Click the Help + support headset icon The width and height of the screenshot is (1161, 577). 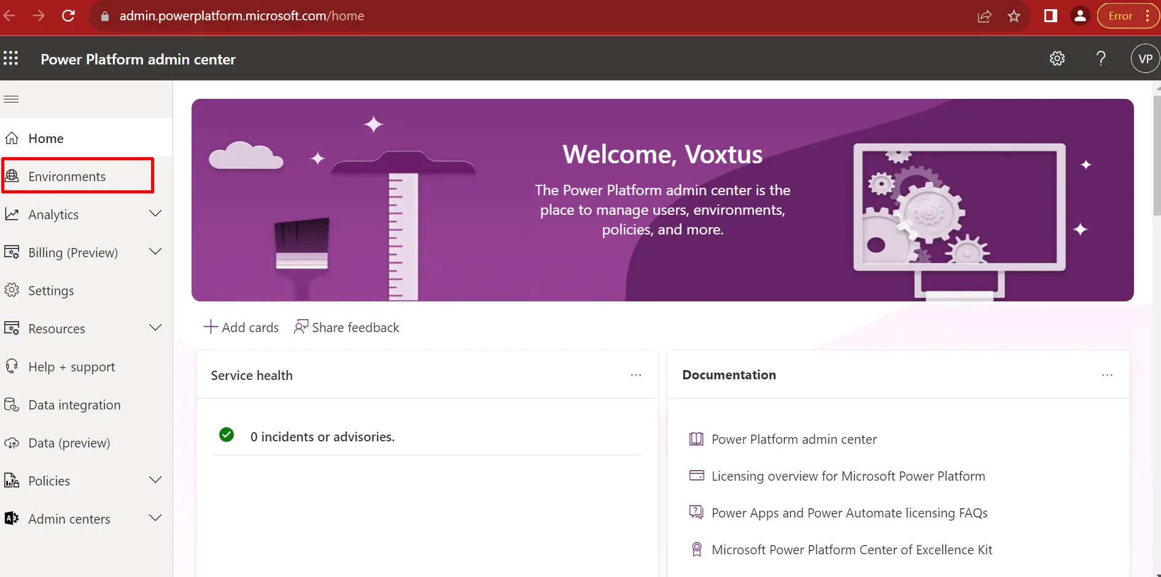12,366
